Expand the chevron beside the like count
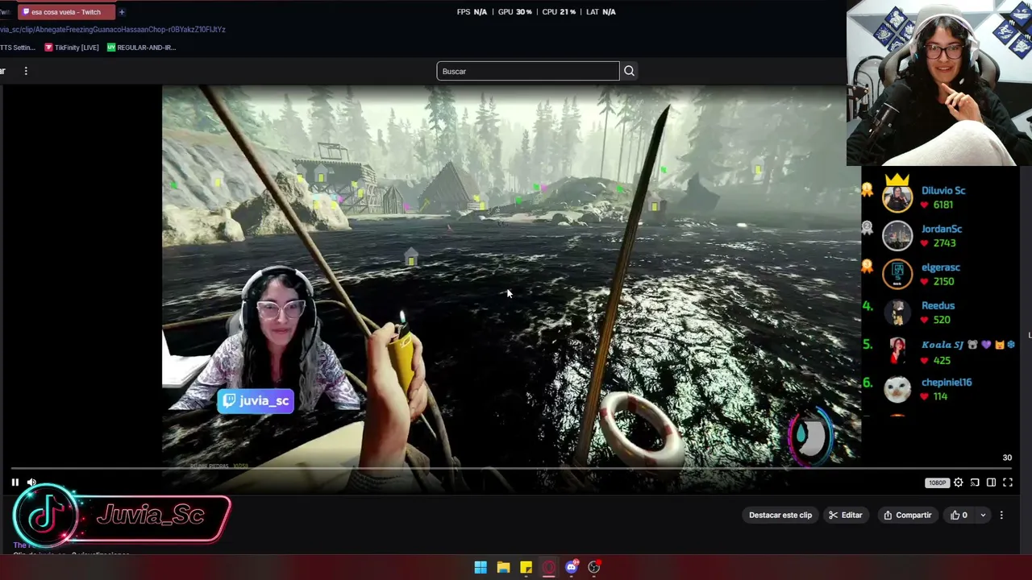 tap(983, 516)
